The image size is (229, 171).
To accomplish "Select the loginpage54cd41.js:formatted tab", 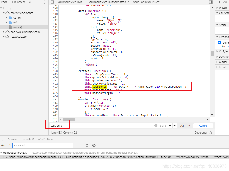I will [x=107, y=2].
